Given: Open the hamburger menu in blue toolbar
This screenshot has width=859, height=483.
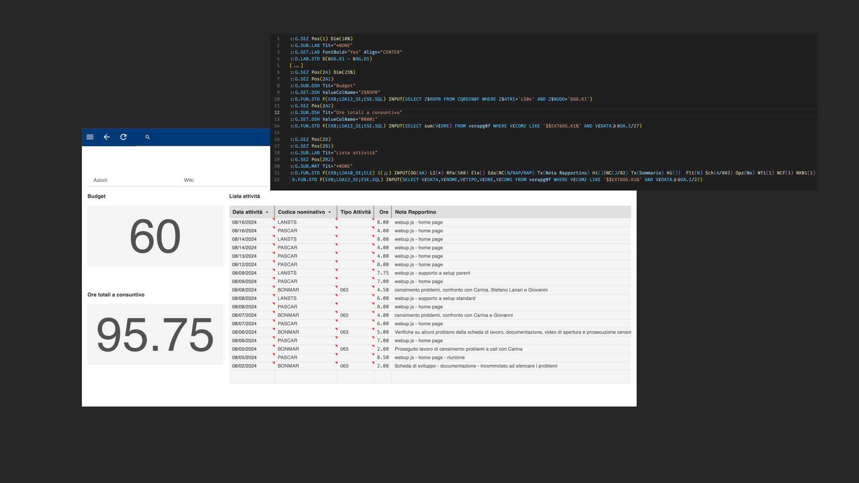Looking at the screenshot, I should [90, 137].
